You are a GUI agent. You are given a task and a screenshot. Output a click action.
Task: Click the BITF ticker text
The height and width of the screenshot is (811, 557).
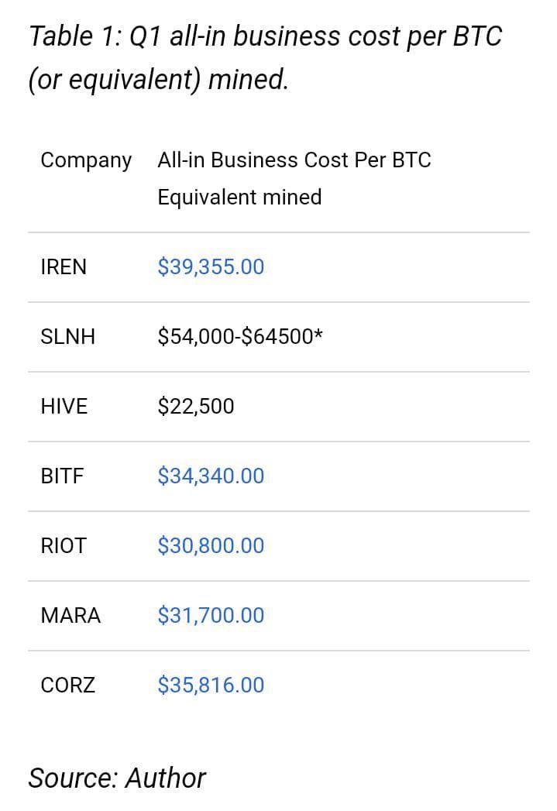coord(62,476)
